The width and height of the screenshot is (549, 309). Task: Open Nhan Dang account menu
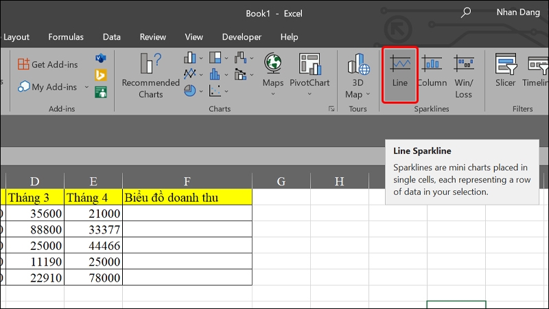[518, 12]
